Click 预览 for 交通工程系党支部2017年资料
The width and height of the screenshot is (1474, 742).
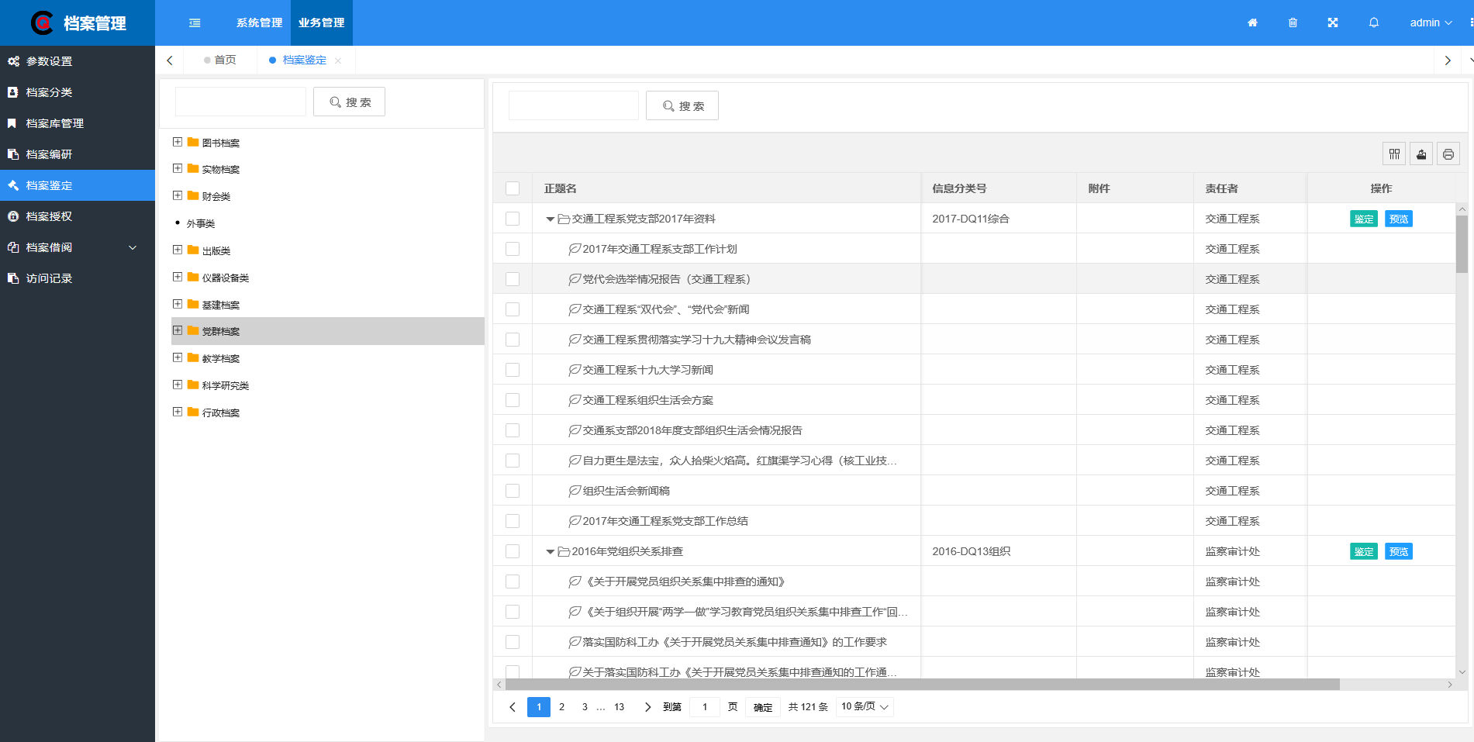[1398, 218]
